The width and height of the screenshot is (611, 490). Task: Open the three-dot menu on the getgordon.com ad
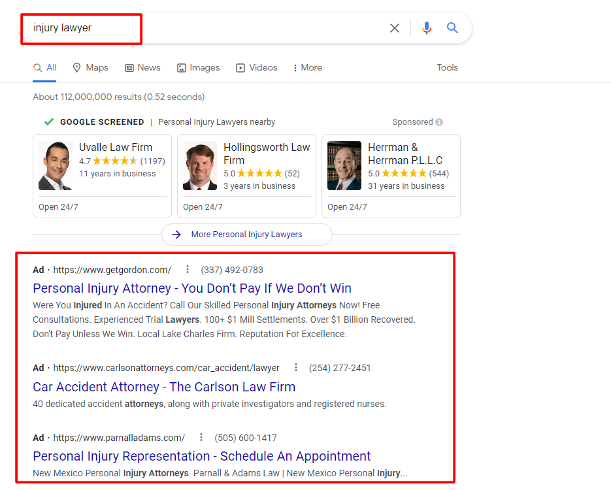pos(188,269)
